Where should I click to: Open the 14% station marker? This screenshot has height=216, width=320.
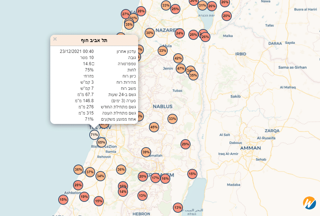pos(123,192)
